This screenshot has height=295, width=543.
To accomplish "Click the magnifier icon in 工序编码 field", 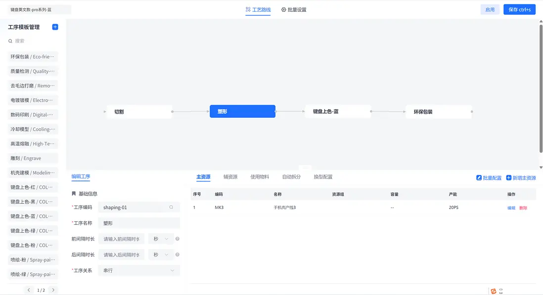I will tap(171, 207).
